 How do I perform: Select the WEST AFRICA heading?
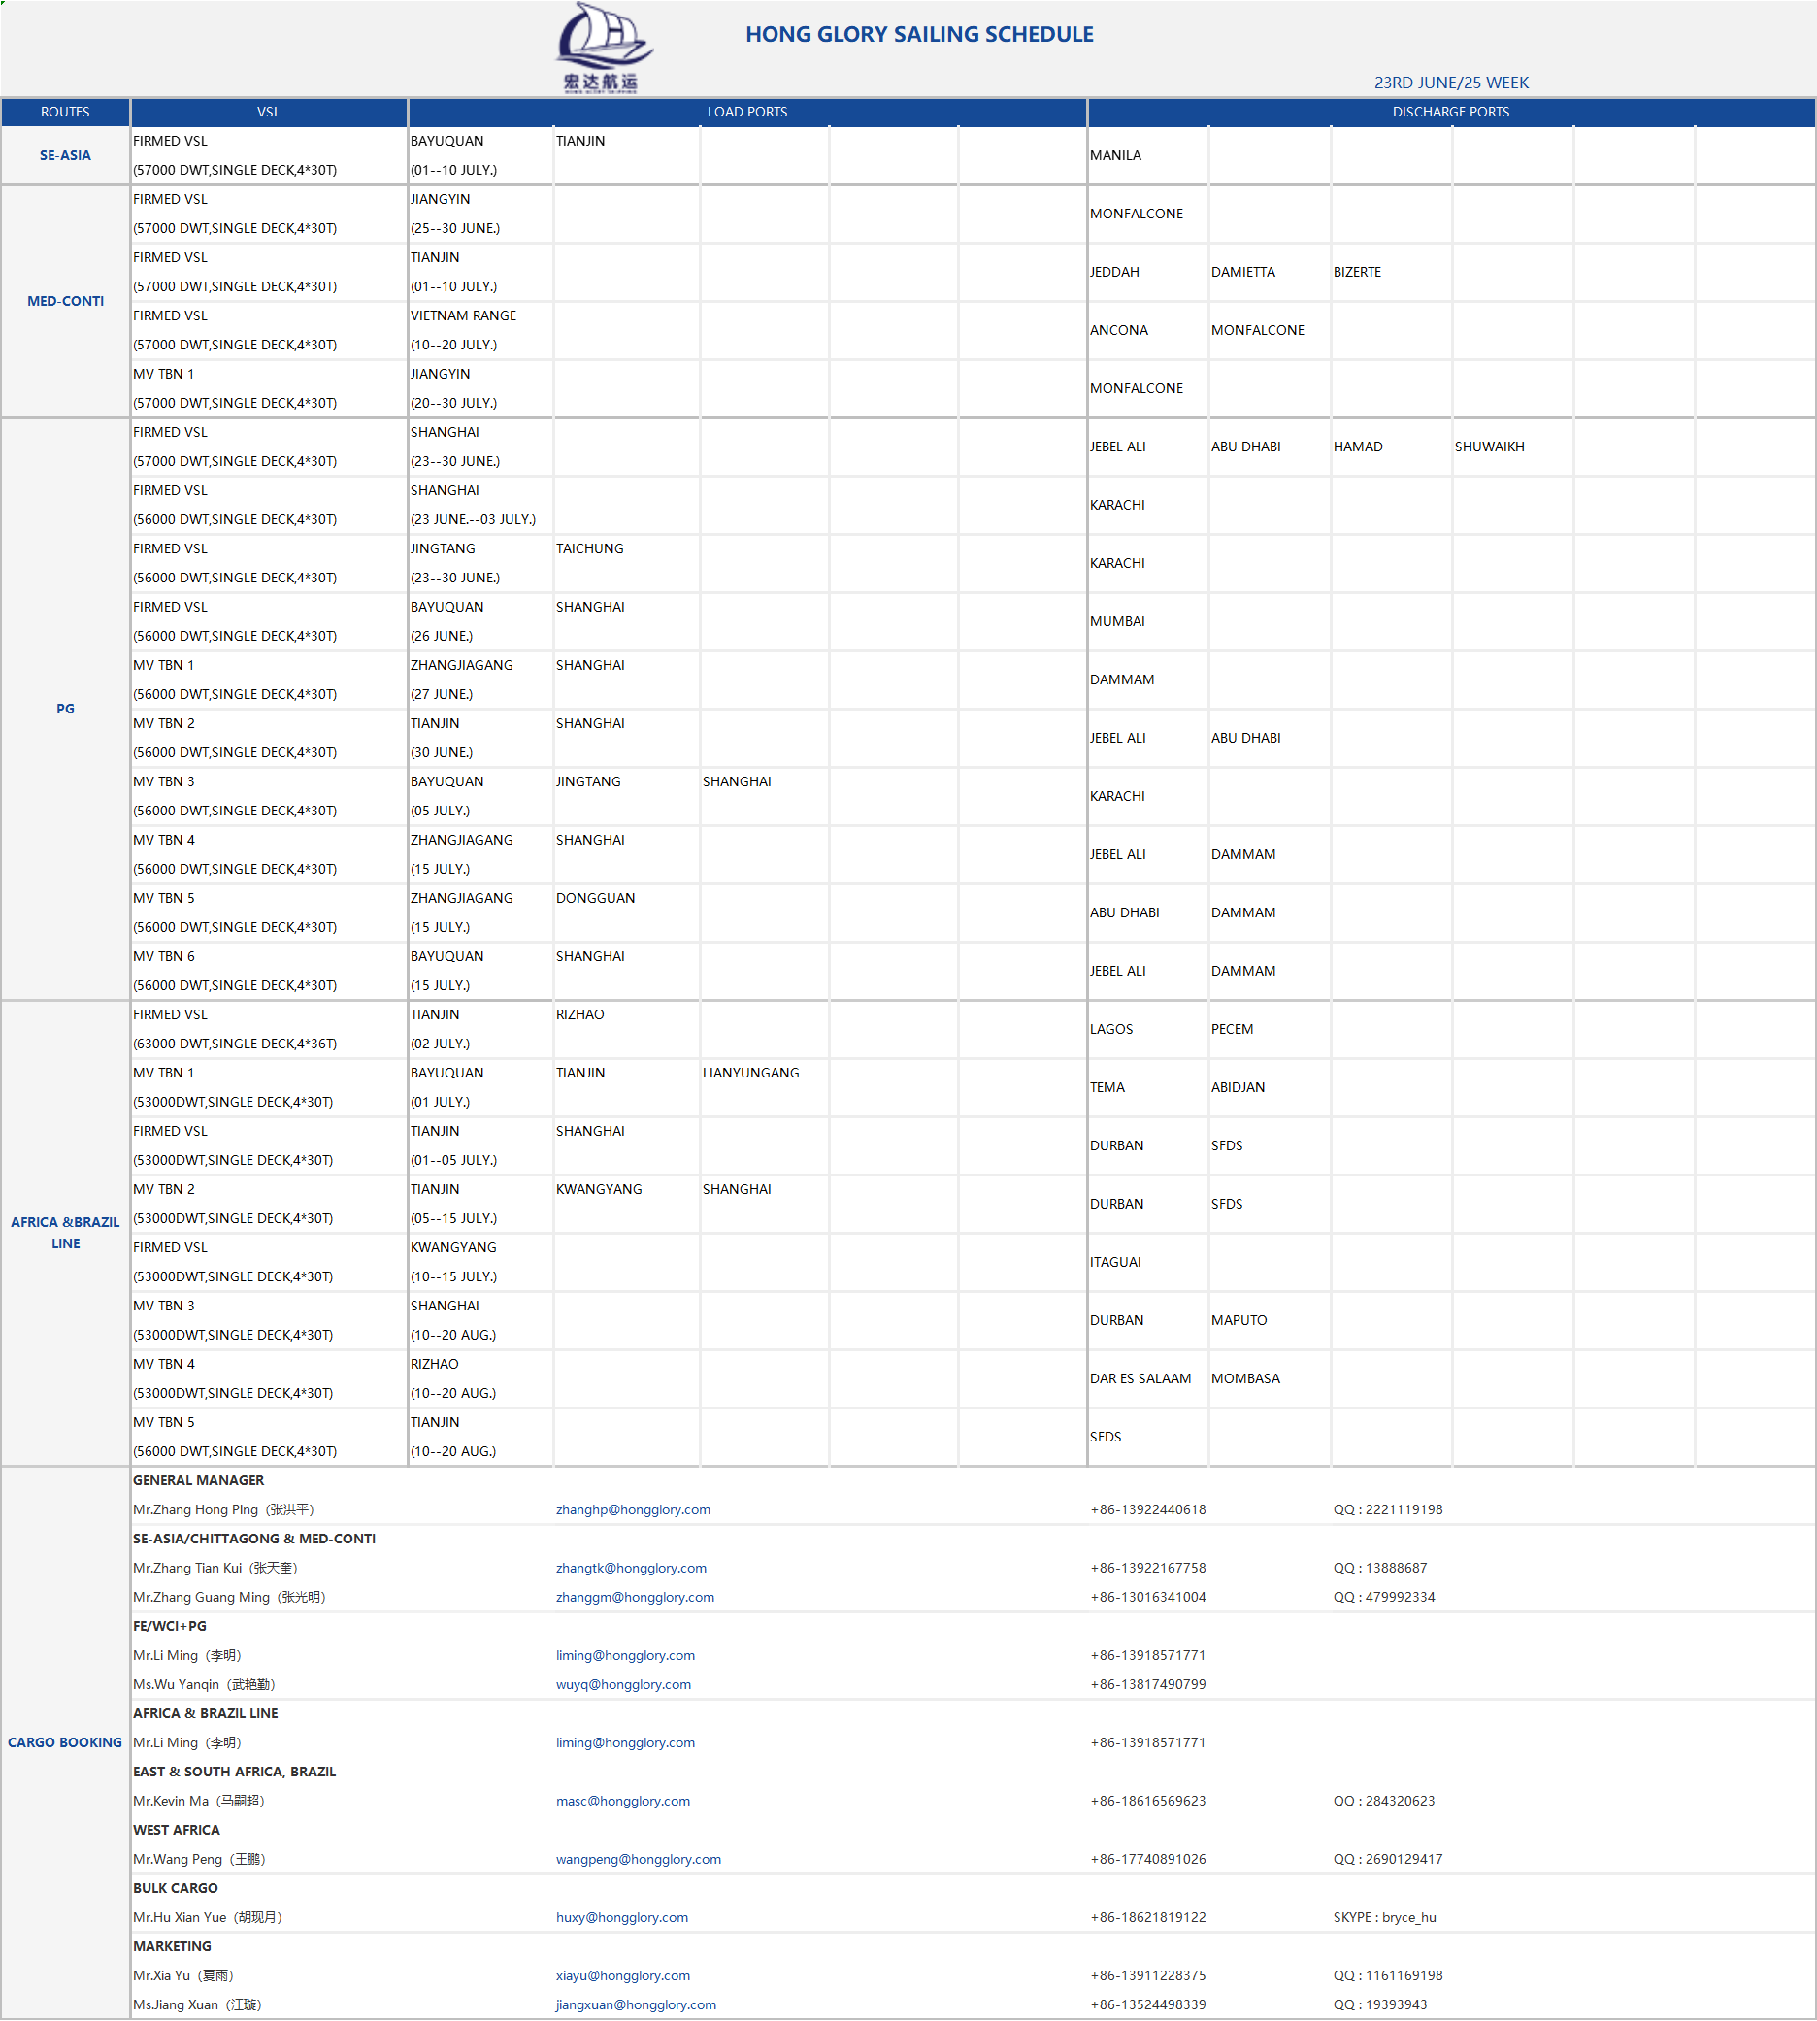click(x=176, y=1831)
